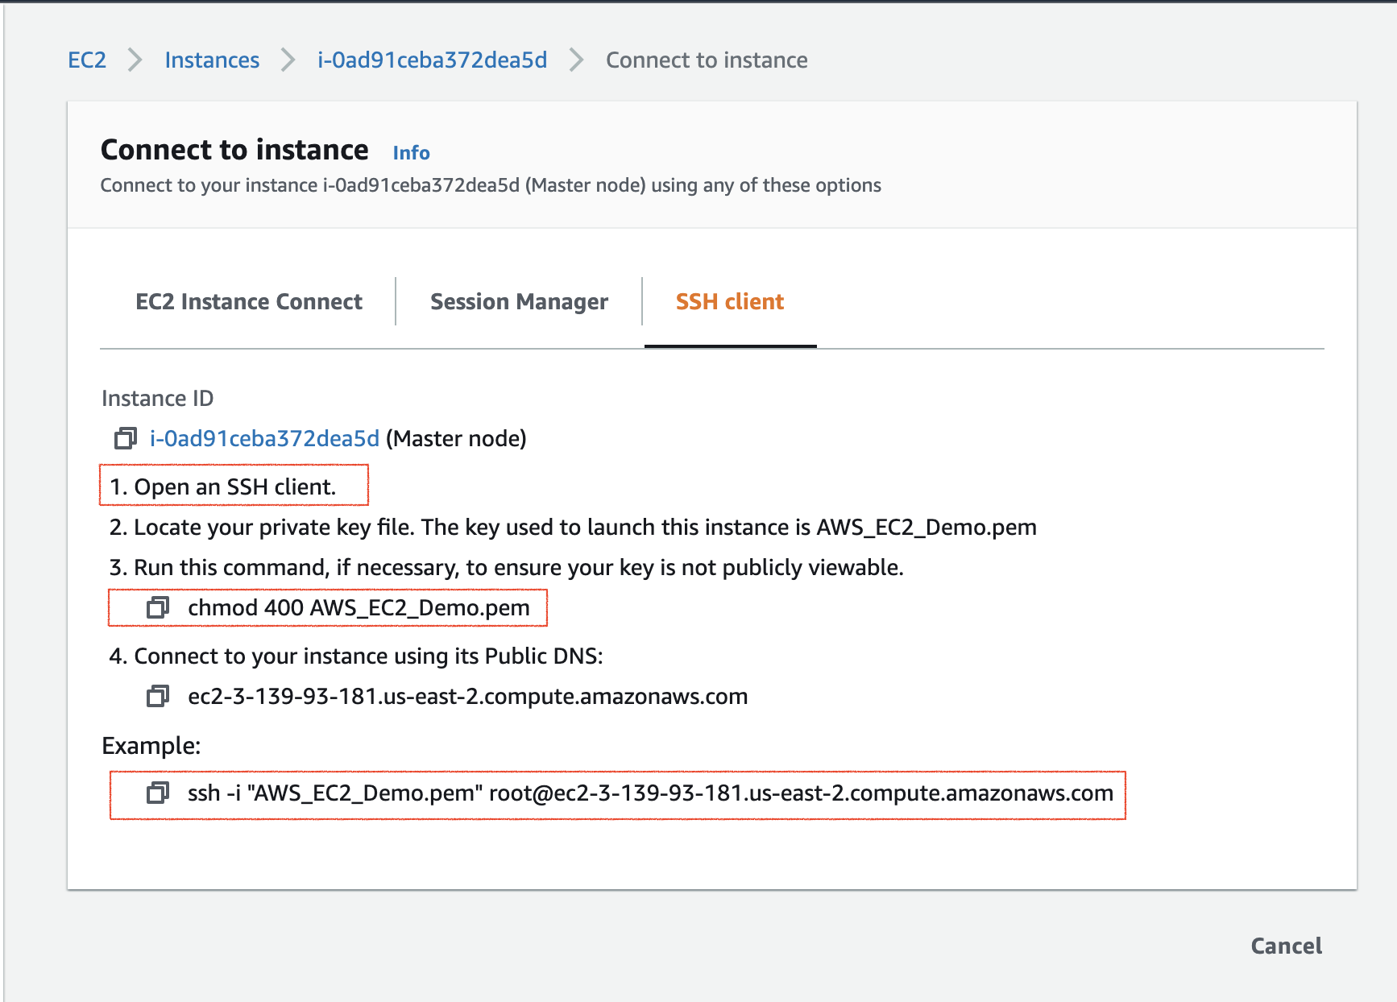Switch to the Session Manager tab
Screen dimensions: 1397x1002
pyautogui.click(x=518, y=301)
